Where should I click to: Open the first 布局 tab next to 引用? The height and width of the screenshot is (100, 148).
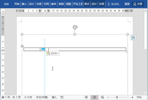click(39, 4)
